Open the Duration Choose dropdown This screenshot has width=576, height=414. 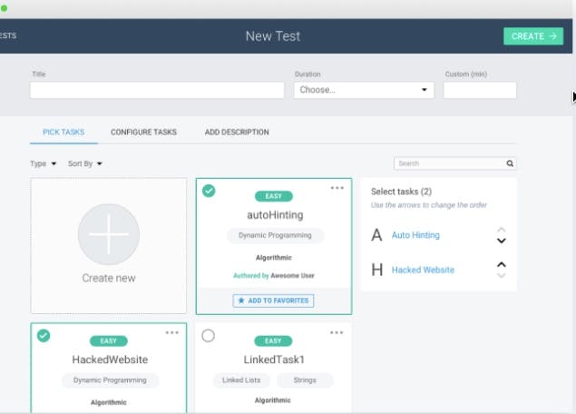coord(364,90)
